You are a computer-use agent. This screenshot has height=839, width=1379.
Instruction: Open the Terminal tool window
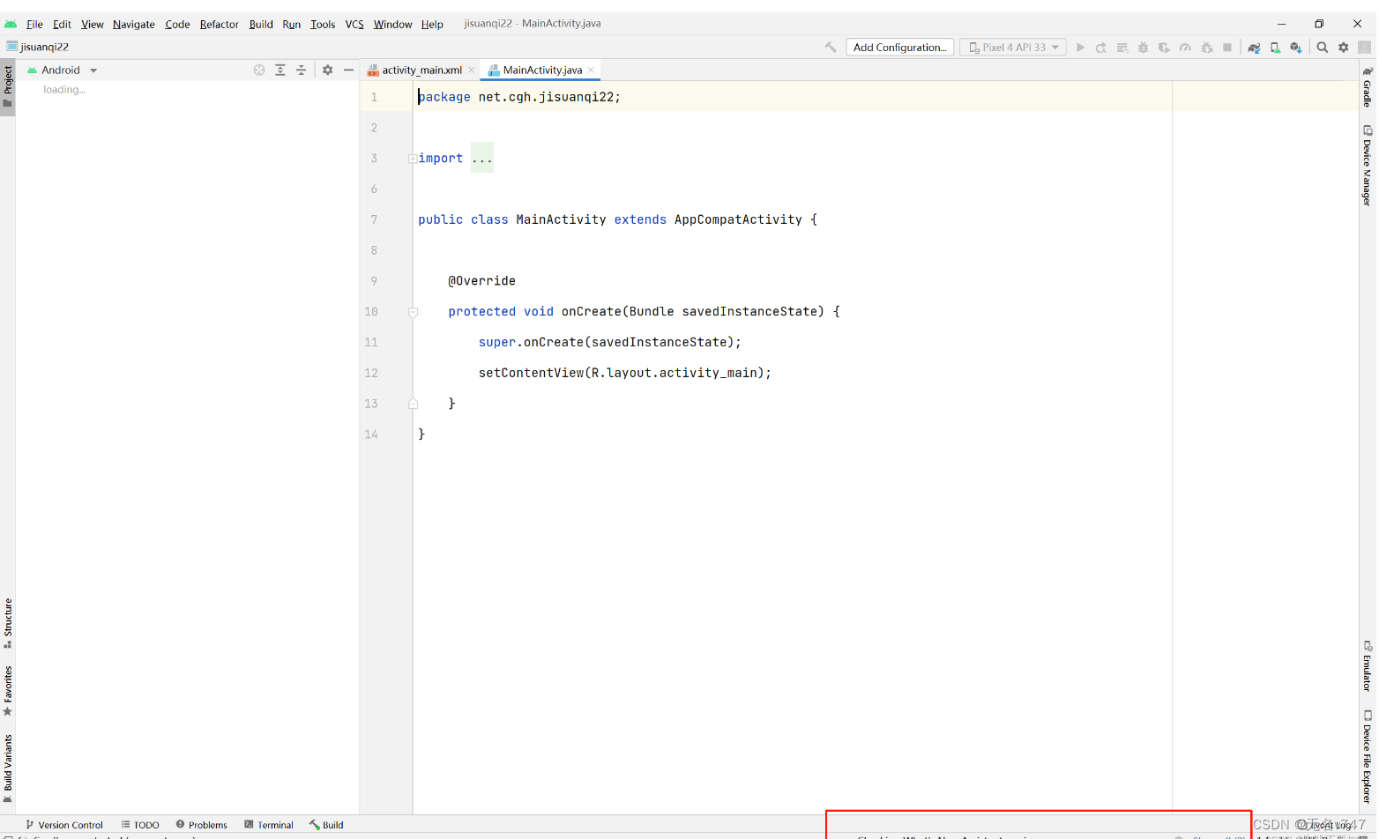tap(269, 825)
